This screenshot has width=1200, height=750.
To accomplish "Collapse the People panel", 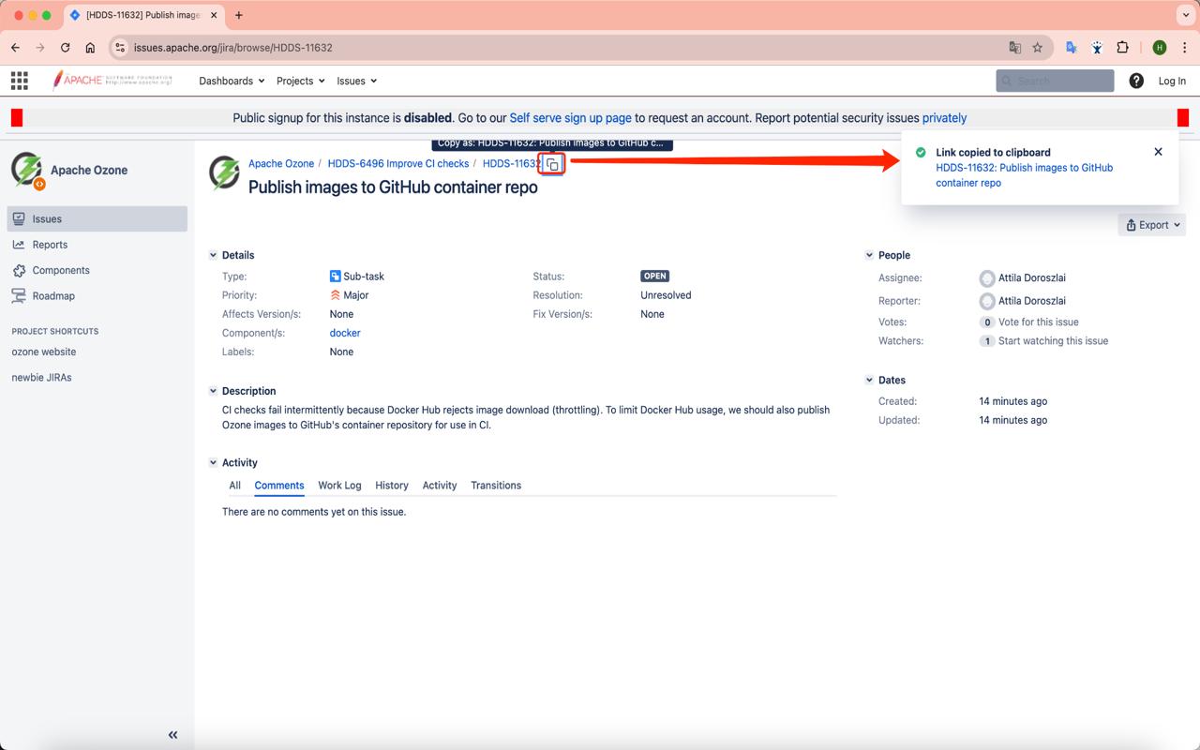I will point(870,255).
